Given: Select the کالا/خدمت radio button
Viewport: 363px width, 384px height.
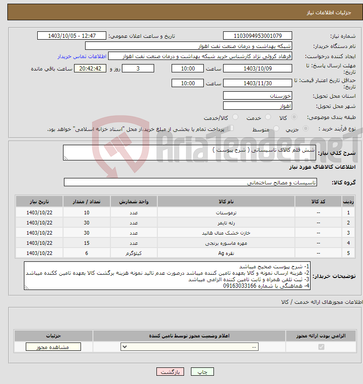Looking at the screenshot, I should pos(235,117).
